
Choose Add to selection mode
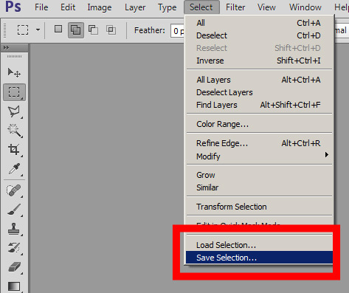(x=76, y=30)
